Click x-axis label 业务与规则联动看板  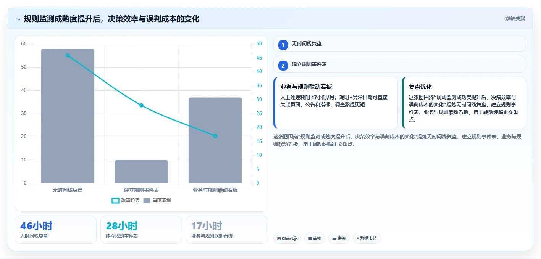pyautogui.click(x=215, y=190)
